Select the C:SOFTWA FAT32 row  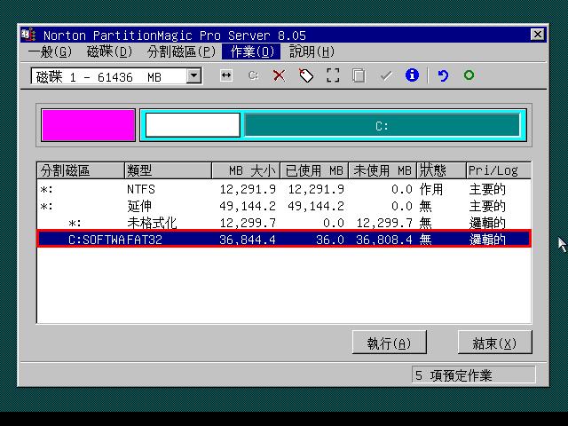click(284, 239)
